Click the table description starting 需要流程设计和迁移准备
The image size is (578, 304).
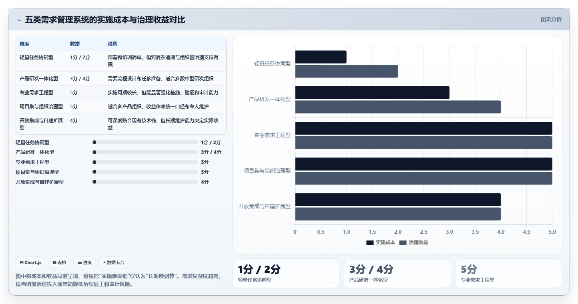click(x=161, y=78)
